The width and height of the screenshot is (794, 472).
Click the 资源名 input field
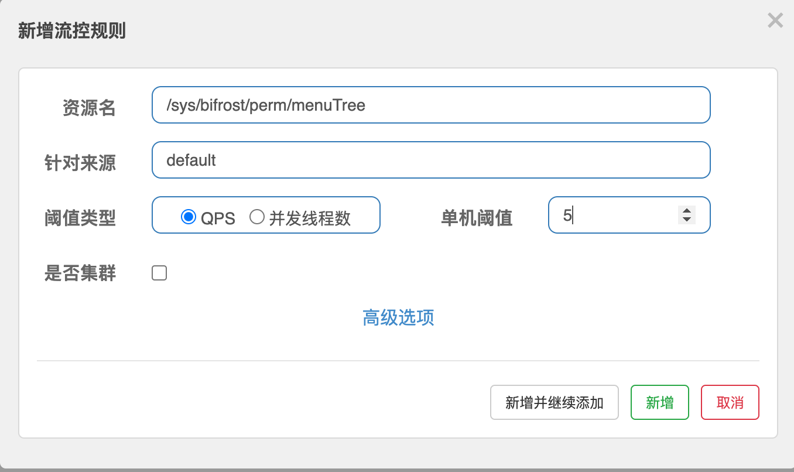(x=430, y=105)
